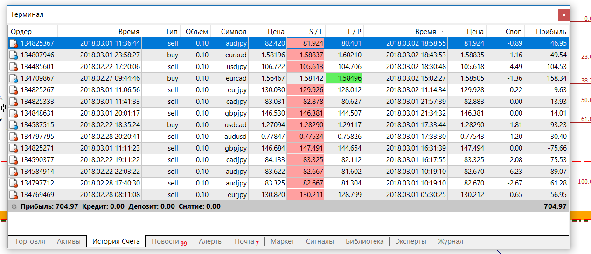Click order icon for 134825367
The image size is (591, 254).
click(x=14, y=43)
